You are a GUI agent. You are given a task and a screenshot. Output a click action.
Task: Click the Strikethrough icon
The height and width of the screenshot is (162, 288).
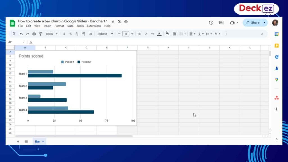[152, 34]
